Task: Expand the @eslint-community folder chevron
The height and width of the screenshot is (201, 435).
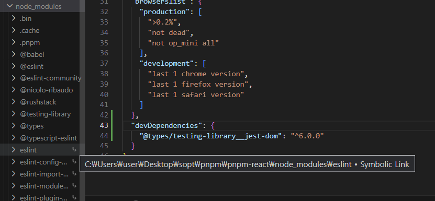Action: 14,78
